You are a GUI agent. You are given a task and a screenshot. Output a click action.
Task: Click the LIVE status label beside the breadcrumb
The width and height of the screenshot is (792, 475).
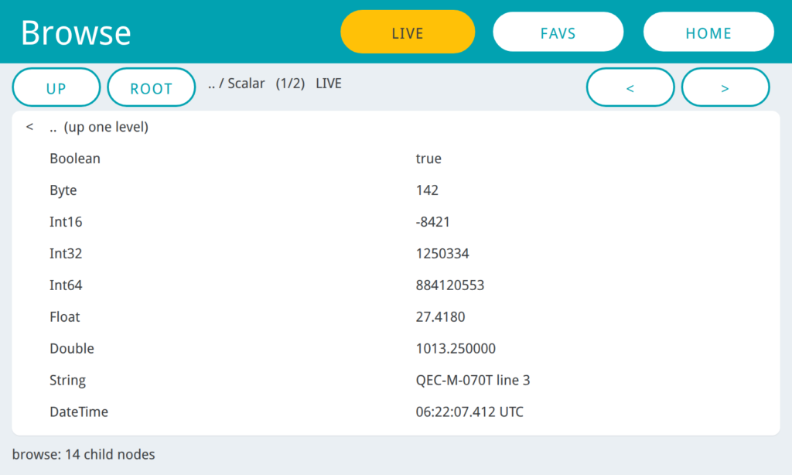(x=329, y=84)
